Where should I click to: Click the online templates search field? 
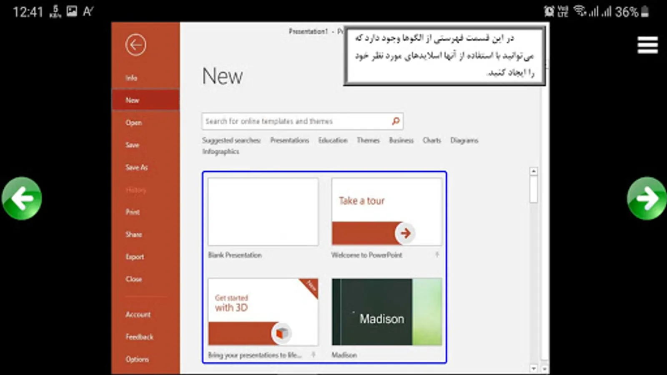[302, 121]
